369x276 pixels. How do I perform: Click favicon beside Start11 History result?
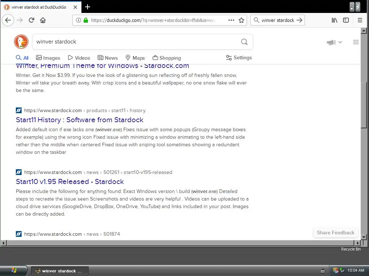tap(19, 110)
